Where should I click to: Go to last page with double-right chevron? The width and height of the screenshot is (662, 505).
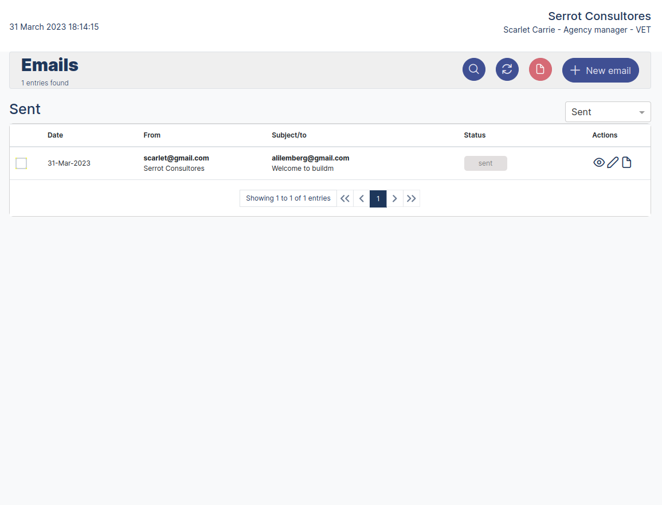(x=411, y=198)
